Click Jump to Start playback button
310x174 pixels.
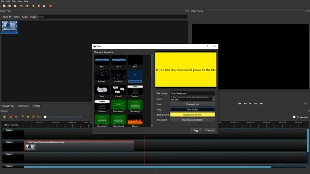pyautogui.click(x=240, y=103)
